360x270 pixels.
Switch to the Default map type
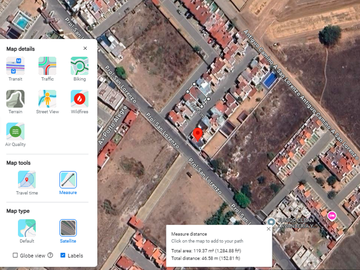click(27, 228)
